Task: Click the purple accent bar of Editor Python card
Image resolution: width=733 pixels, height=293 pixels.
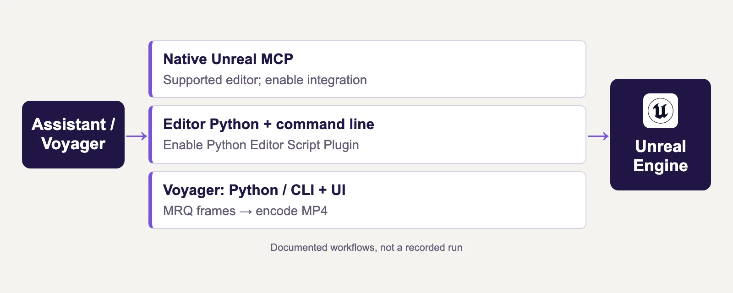Action: click(150, 135)
